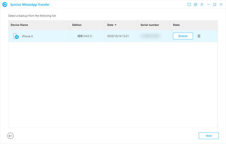Click the iOS (14.0.1) edition cell
226x144 pixels.
point(85,36)
